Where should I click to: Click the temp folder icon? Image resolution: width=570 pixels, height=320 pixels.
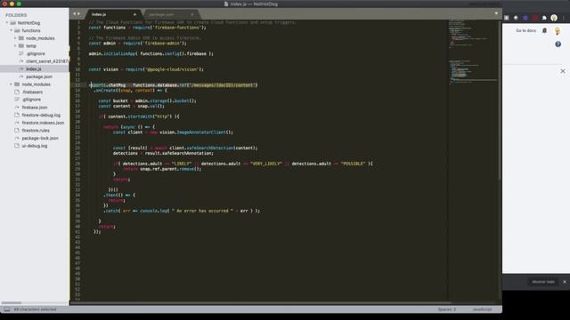(21, 45)
